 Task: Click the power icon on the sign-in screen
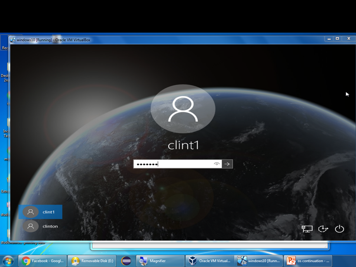tap(339, 229)
